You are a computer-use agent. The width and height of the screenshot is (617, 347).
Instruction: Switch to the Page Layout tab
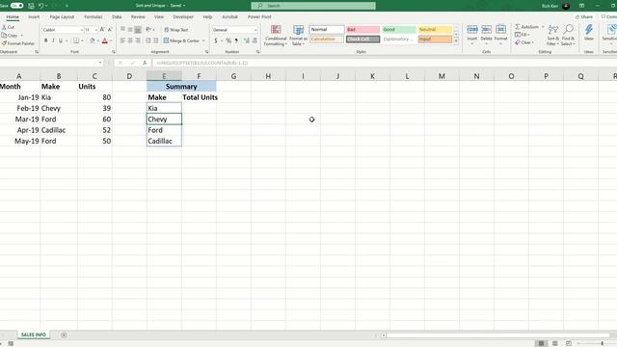click(62, 17)
